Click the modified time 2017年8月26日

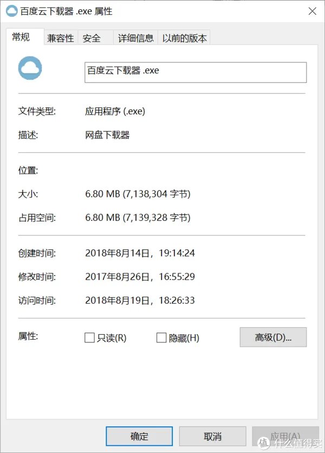click(117, 277)
